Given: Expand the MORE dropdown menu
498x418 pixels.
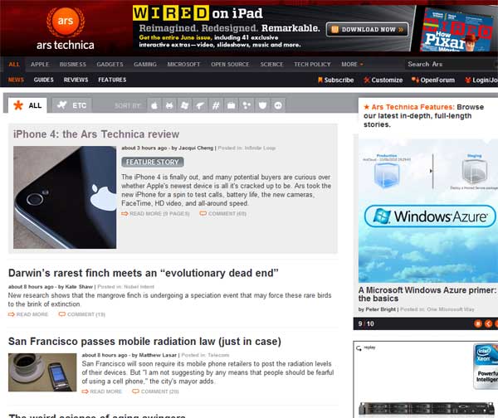Looking at the screenshot, I should pyautogui.click(x=352, y=64).
